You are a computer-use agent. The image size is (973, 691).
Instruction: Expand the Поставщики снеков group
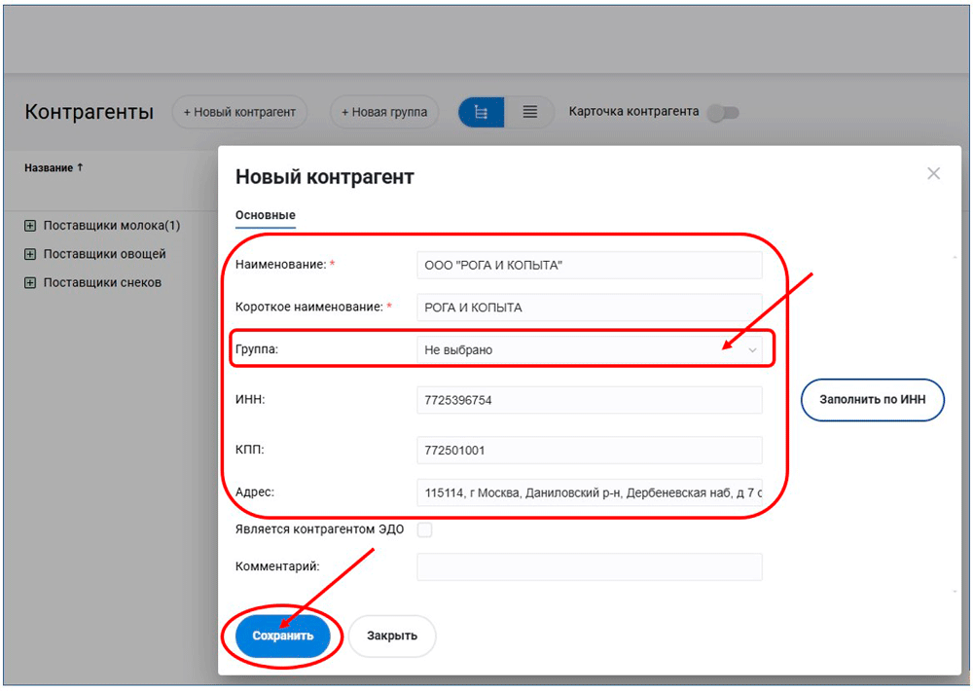(30, 283)
